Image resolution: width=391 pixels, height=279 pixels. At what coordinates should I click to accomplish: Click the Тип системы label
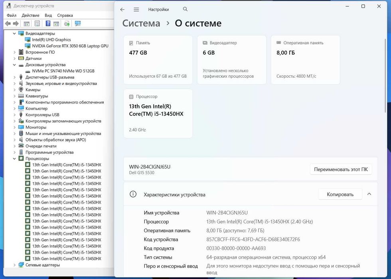click(x=158, y=257)
